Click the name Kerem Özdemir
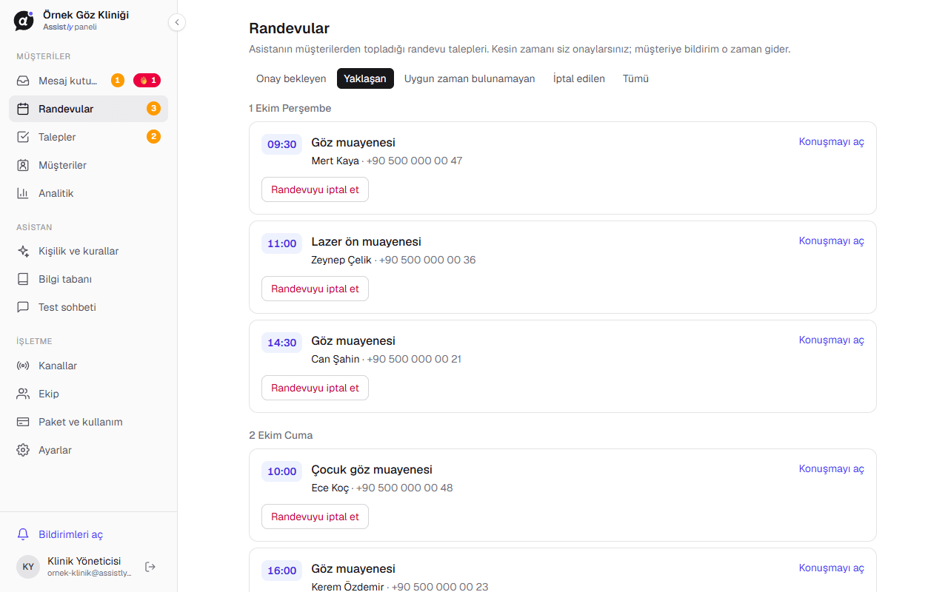This screenshot has width=948, height=592. point(347,587)
